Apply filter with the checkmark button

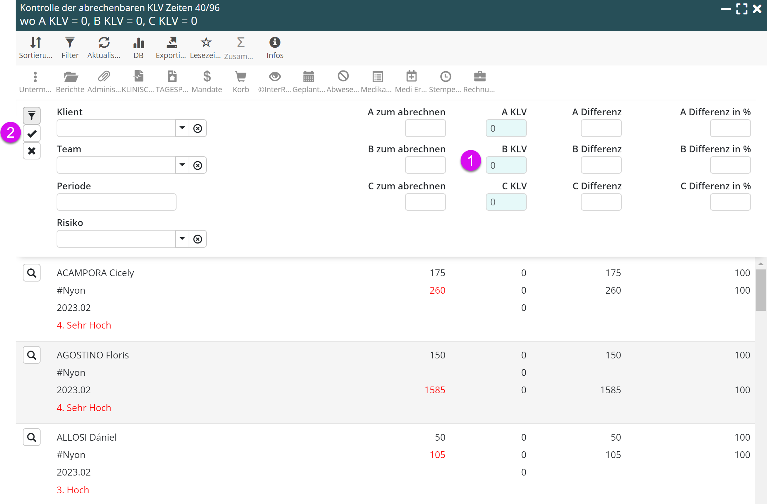pos(32,133)
